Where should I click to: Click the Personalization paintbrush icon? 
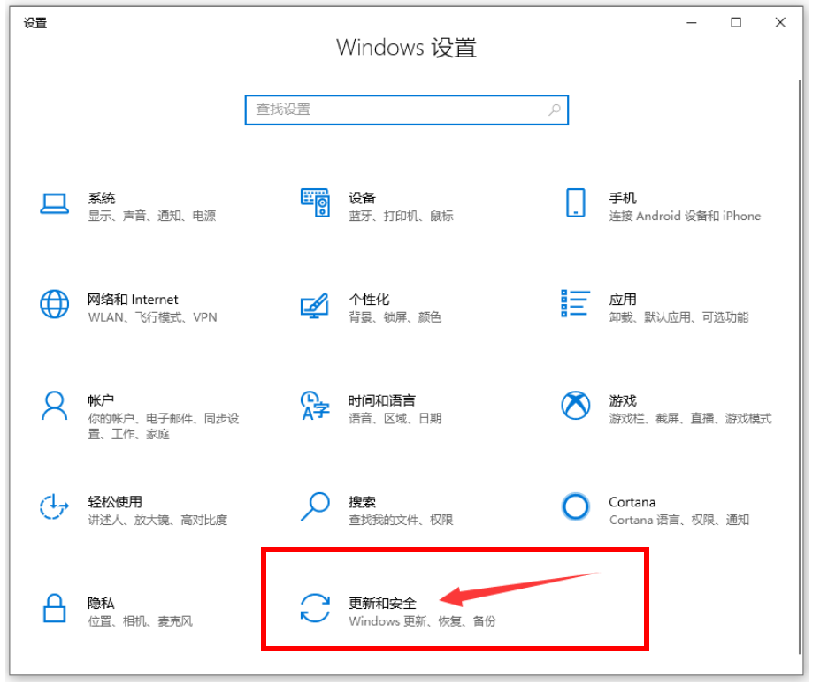314,305
